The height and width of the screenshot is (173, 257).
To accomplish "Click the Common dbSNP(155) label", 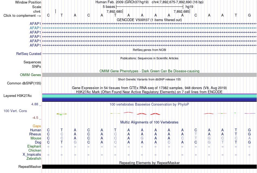I will pyautogui.click(x=24, y=83).
